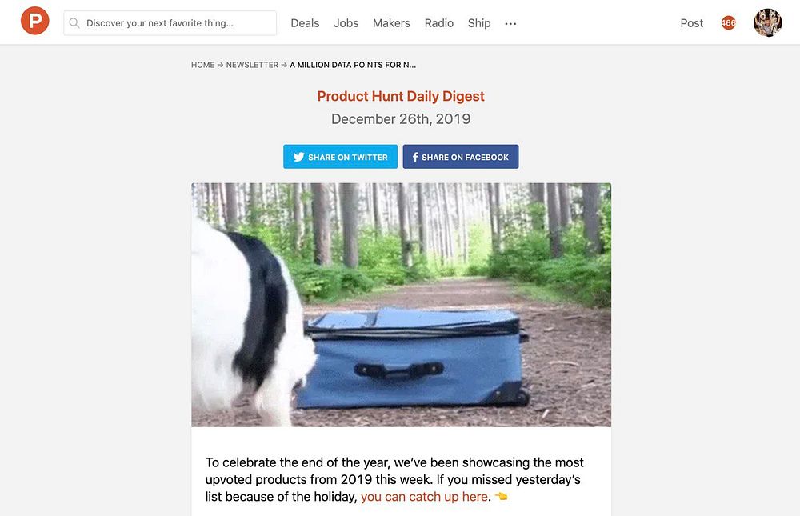The width and height of the screenshot is (800, 516).
Task: Go to the Jobs page
Action: tap(346, 23)
